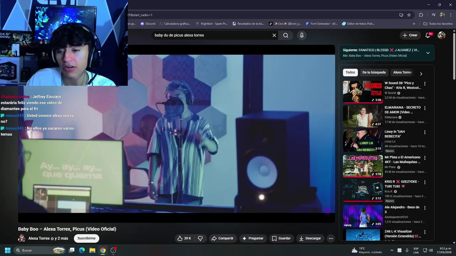Open Chrome three-dot menu
The image size is (456, 256).
pos(450,15)
